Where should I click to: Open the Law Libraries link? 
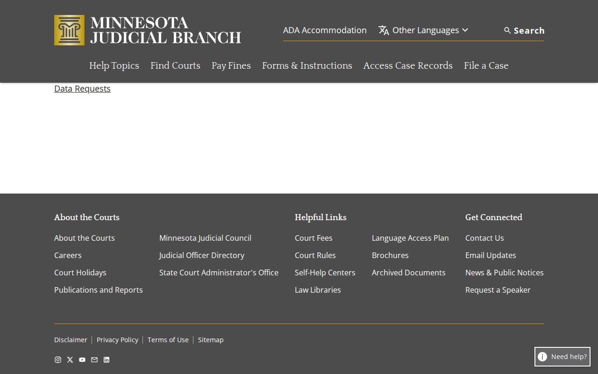click(x=318, y=290)
